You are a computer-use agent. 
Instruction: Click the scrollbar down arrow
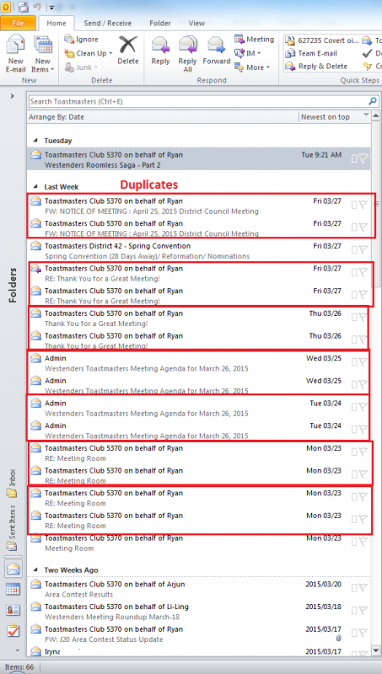click(376, 650)
